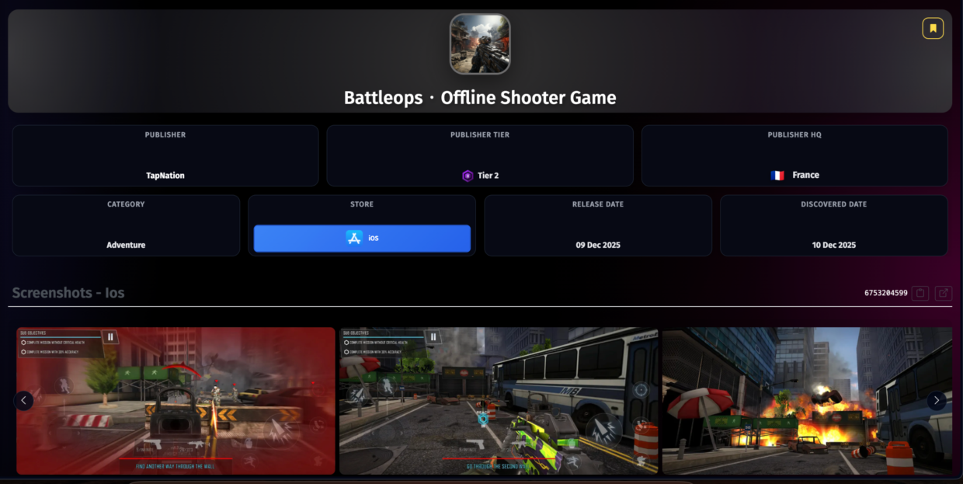Select the blue iOS store button
This screenshot has width=963, height=484.
(x=362, y=239)
